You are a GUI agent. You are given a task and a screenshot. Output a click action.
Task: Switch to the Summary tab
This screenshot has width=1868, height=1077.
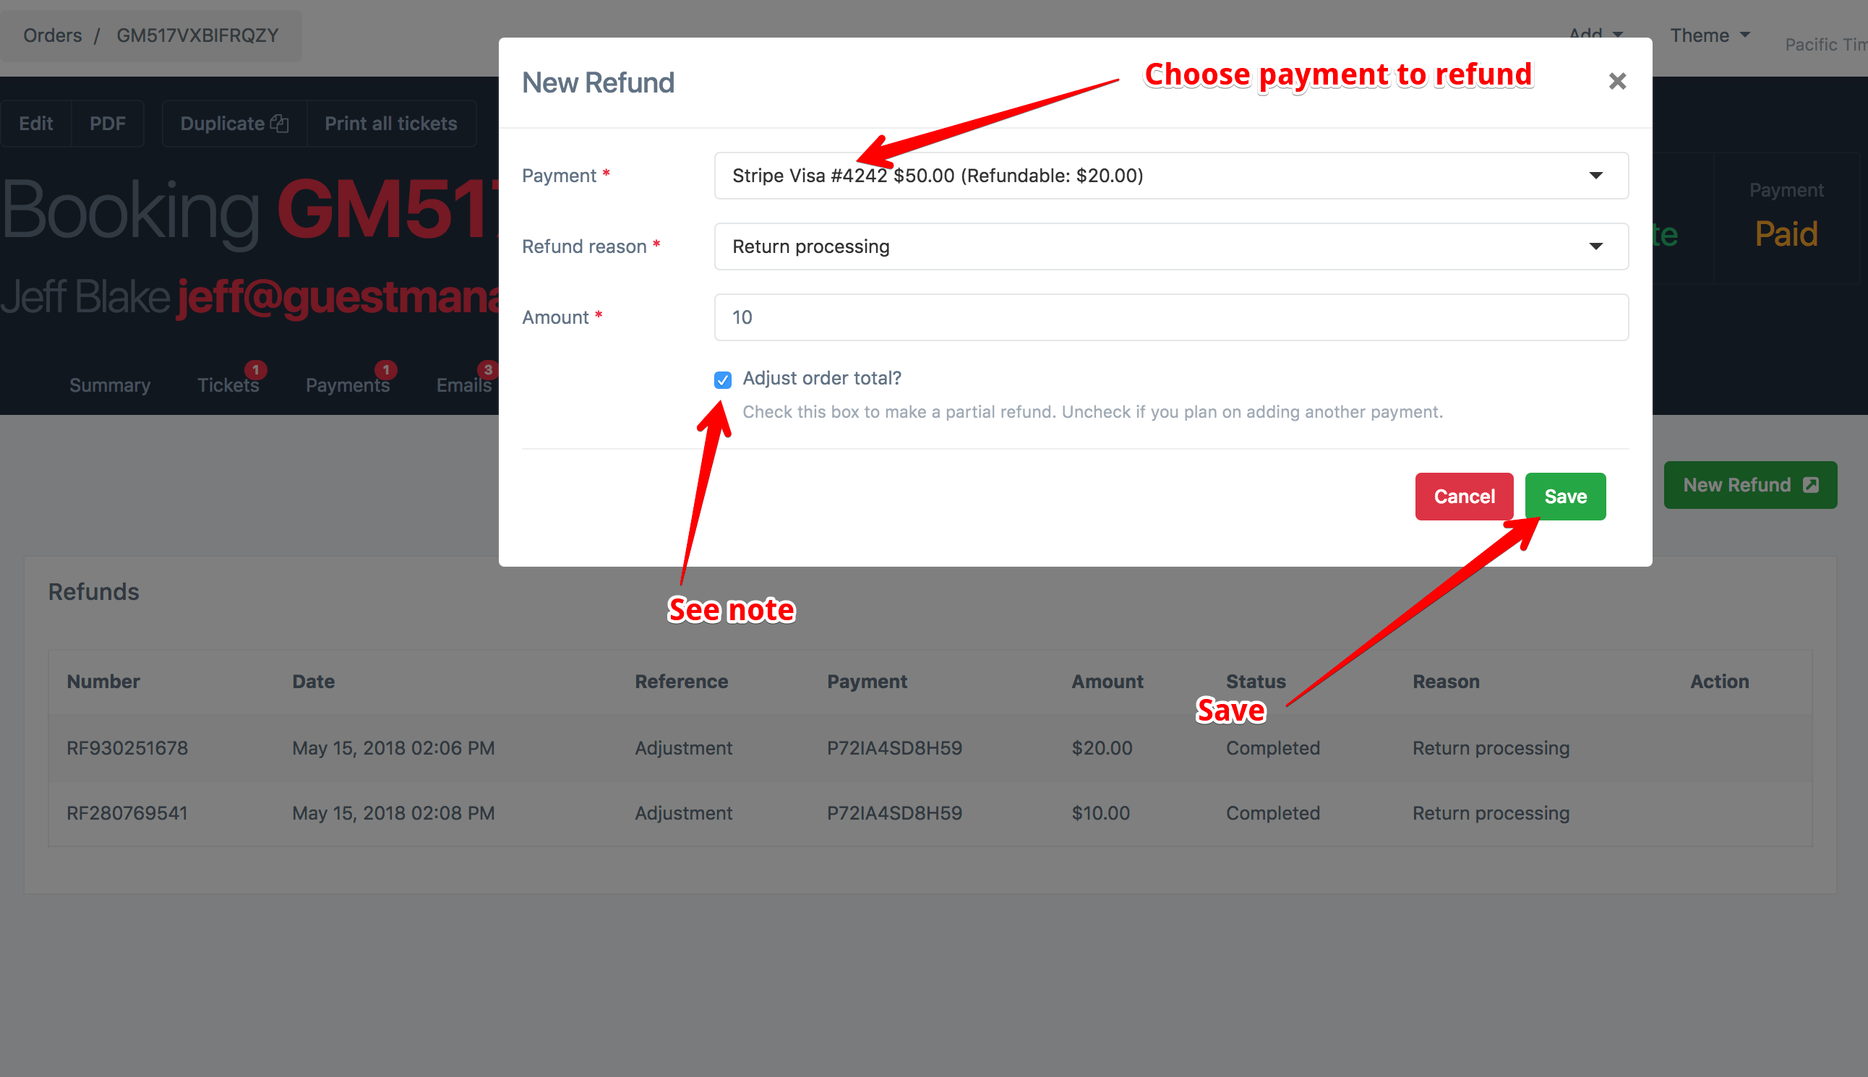[x=109, y=385]
